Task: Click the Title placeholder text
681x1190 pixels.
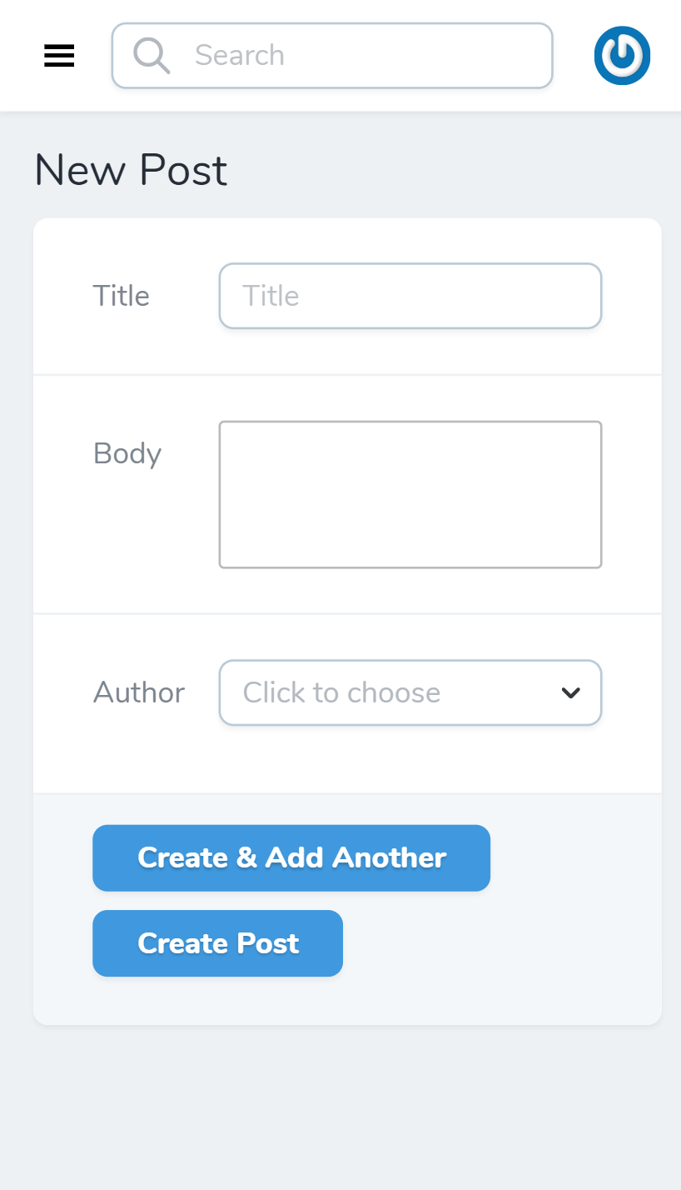Action: click(x=270, y=296)
